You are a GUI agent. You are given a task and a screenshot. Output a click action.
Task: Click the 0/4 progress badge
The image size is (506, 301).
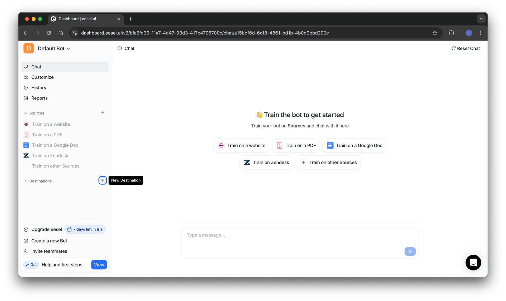(x=31, y=265)
